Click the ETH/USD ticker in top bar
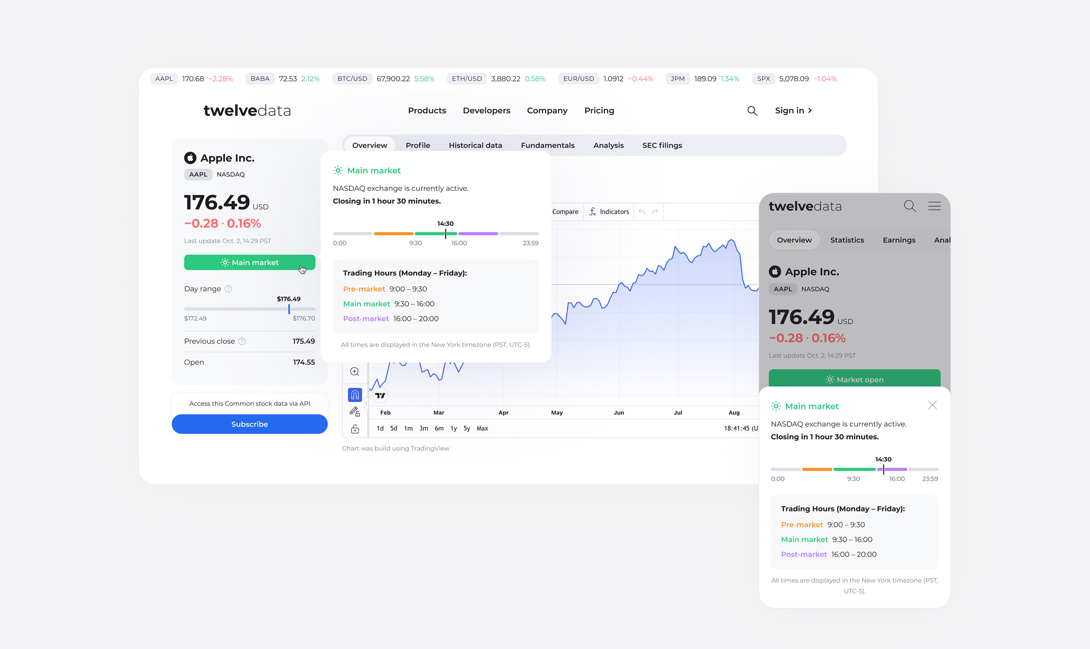Screen dimensions: 1090x649 [467, 79]
